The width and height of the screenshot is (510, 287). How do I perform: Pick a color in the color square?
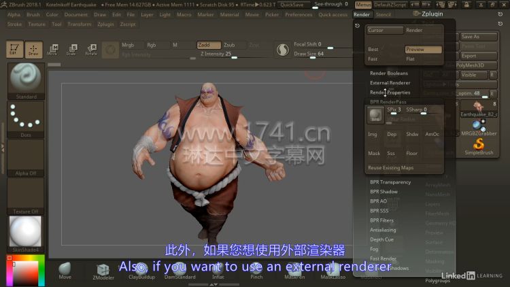click(x=25, y=273)
